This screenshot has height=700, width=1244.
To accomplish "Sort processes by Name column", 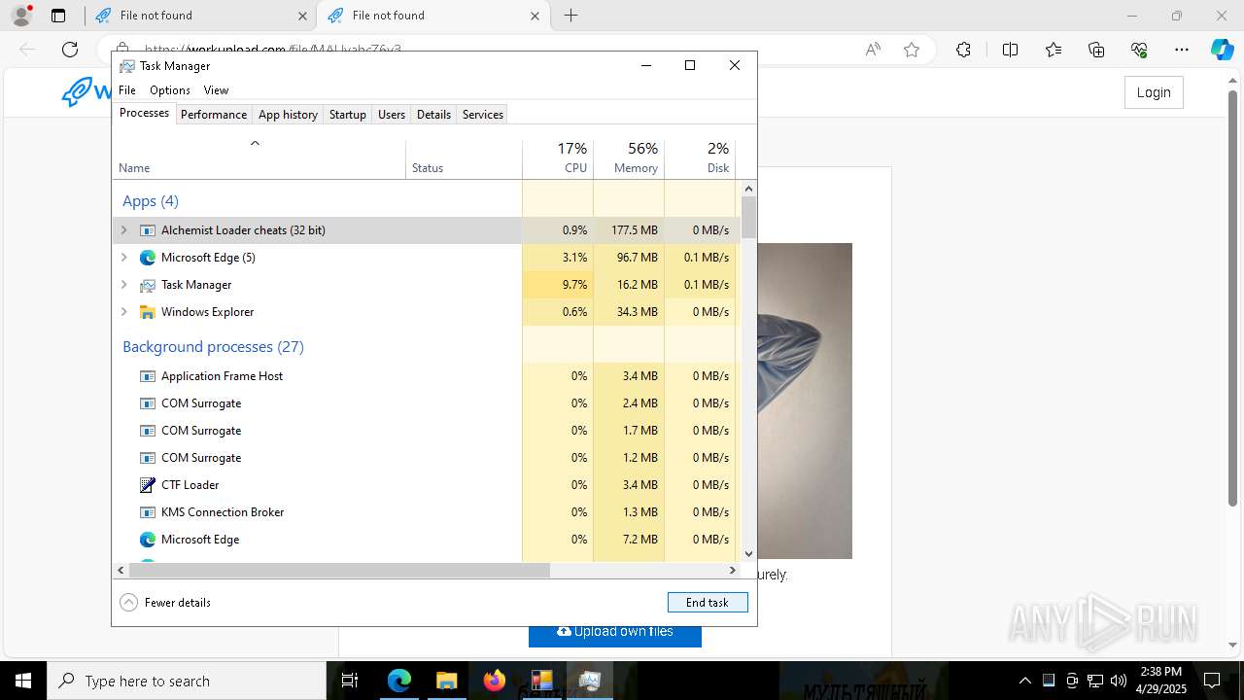I will click(x=259, y=159).
